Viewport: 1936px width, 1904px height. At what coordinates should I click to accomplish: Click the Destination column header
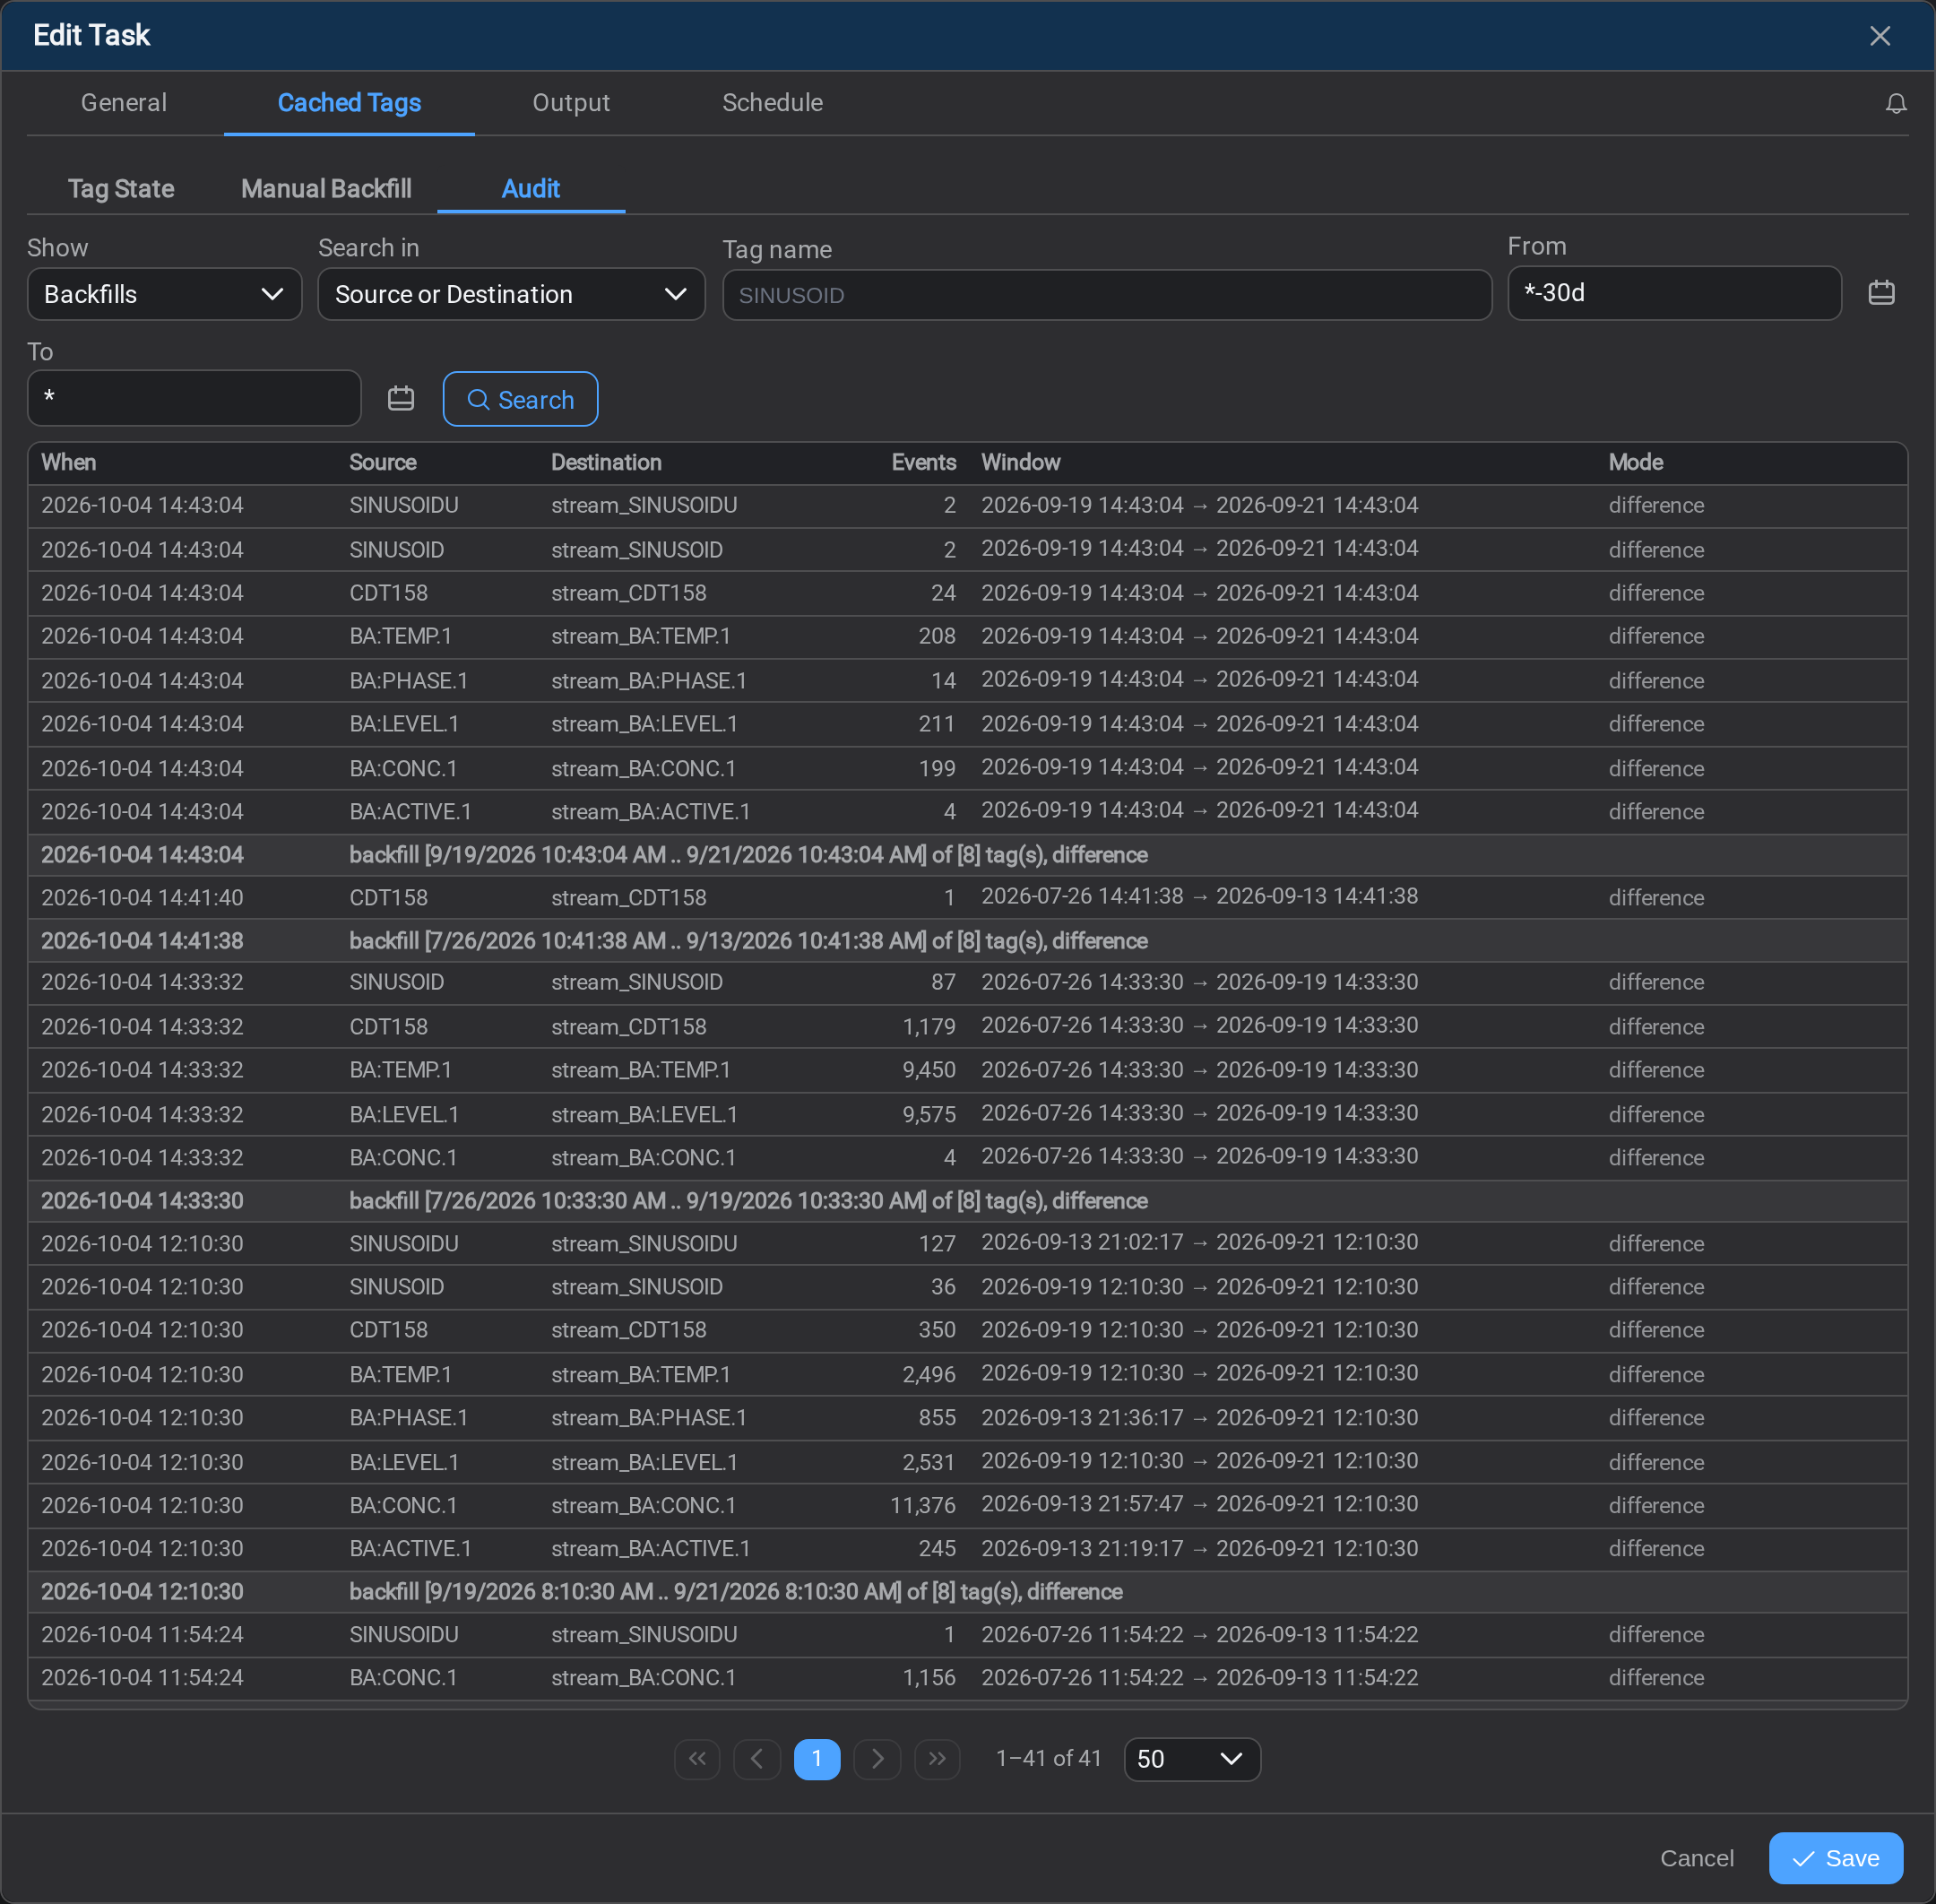(606, 462)
